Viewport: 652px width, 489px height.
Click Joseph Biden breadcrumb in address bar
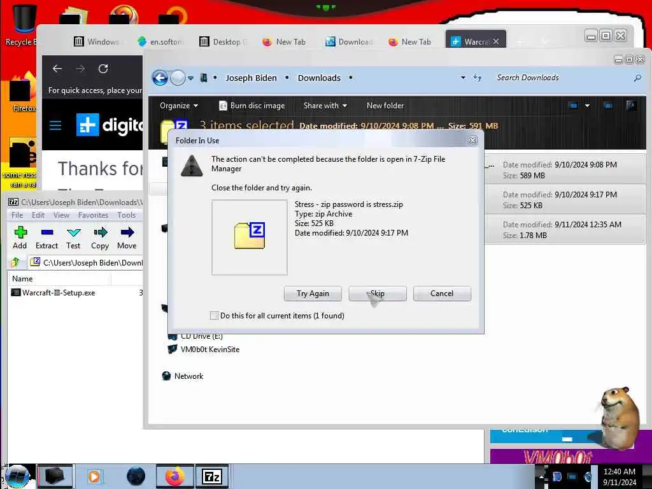pyautogui.click(x=251, y=78)
